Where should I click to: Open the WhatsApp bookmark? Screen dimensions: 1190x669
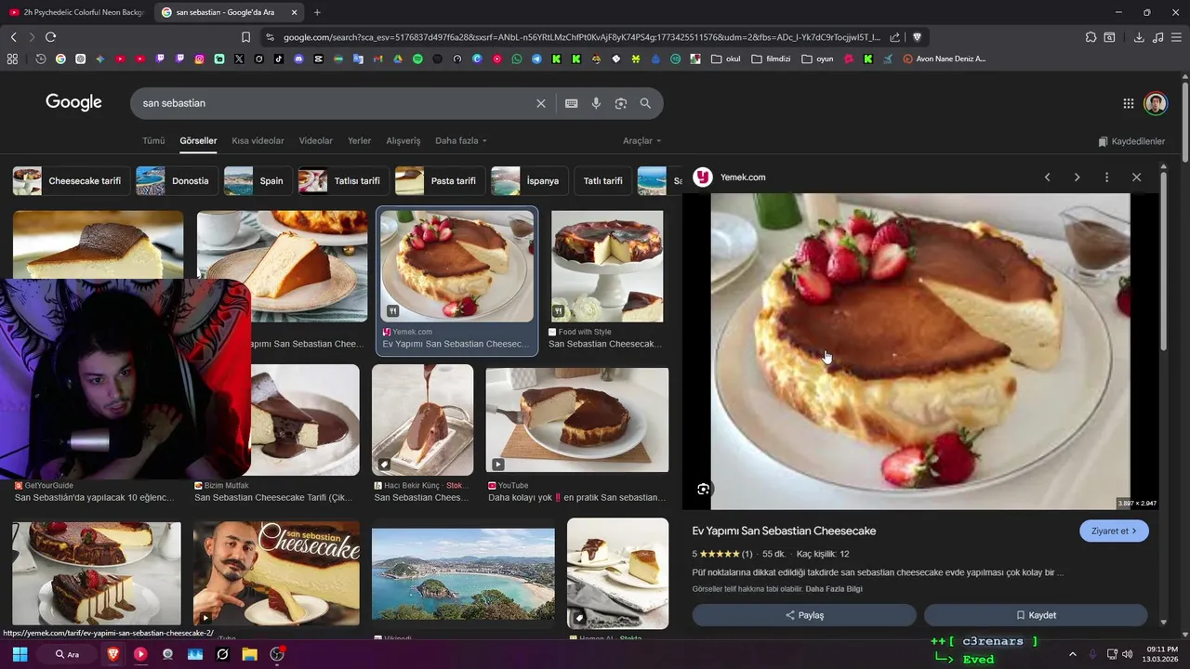click(517, 59)
